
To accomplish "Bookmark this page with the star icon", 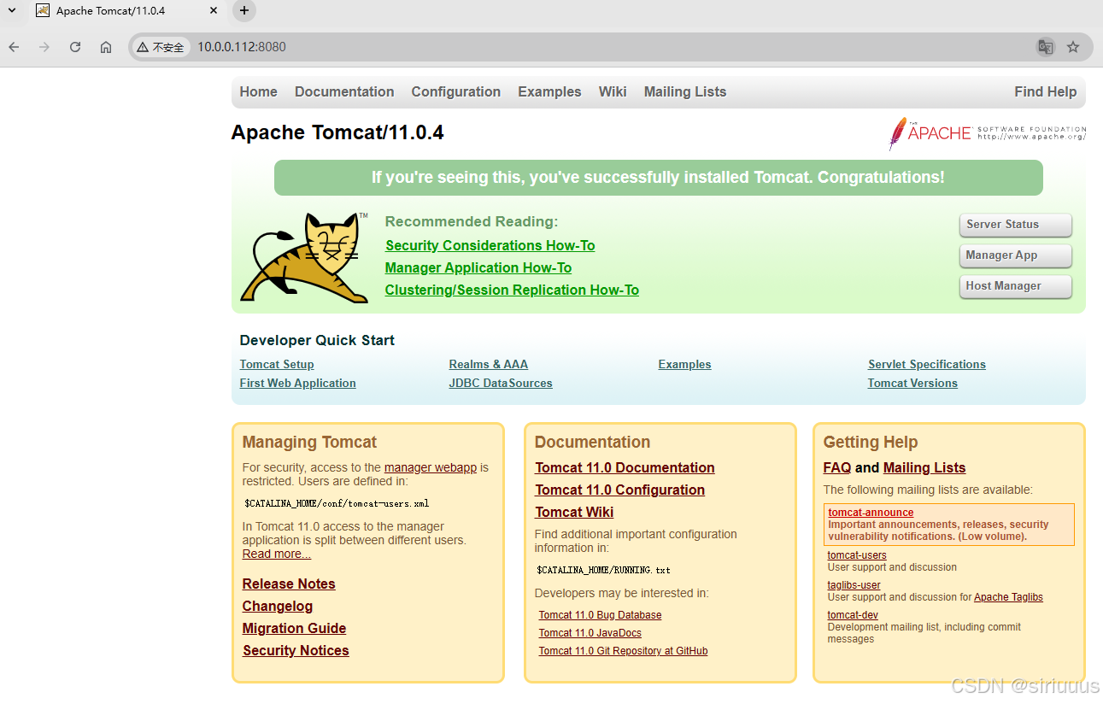I will point(1073,47).
